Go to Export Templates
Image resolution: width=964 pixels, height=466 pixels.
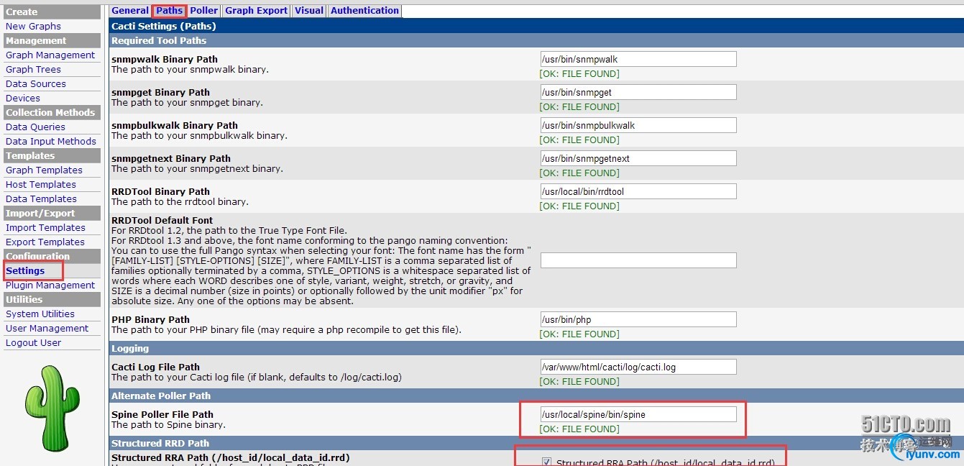point(45,242)
